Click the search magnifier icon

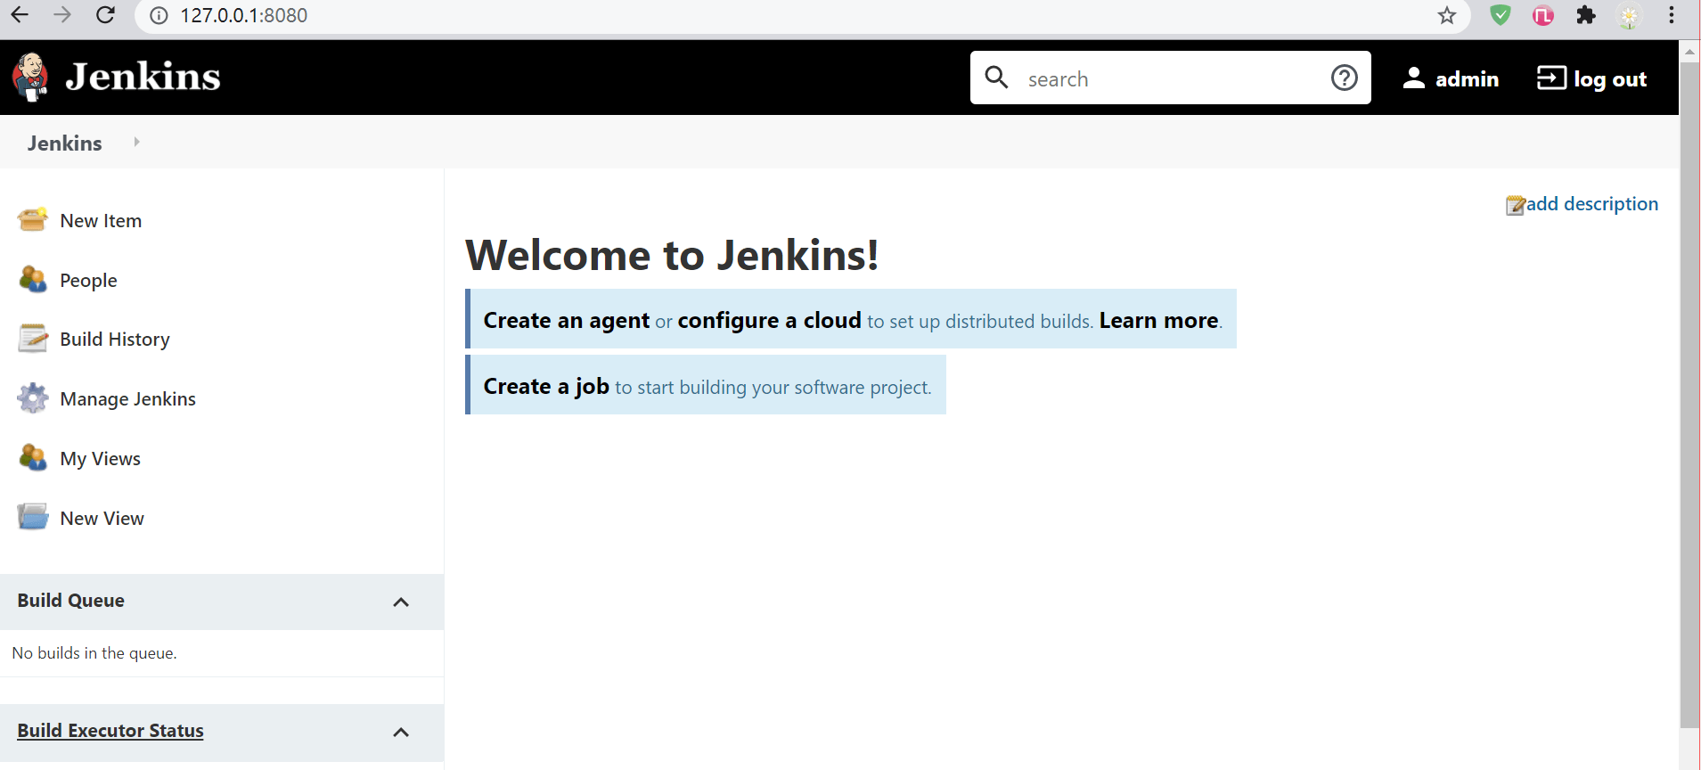(997, 78)
